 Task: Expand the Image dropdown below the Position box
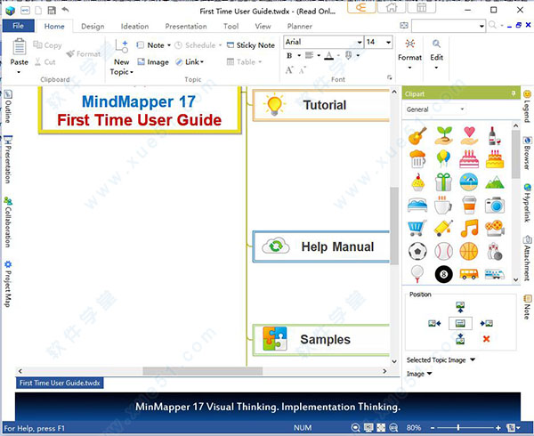429,374
